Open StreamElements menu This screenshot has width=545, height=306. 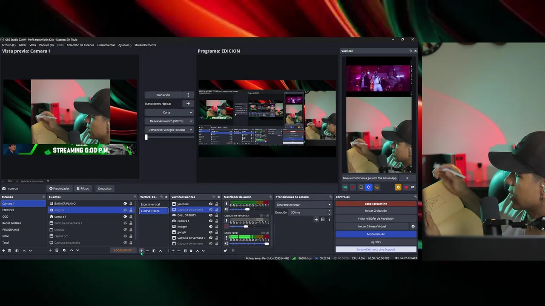[x=145, y=45]
